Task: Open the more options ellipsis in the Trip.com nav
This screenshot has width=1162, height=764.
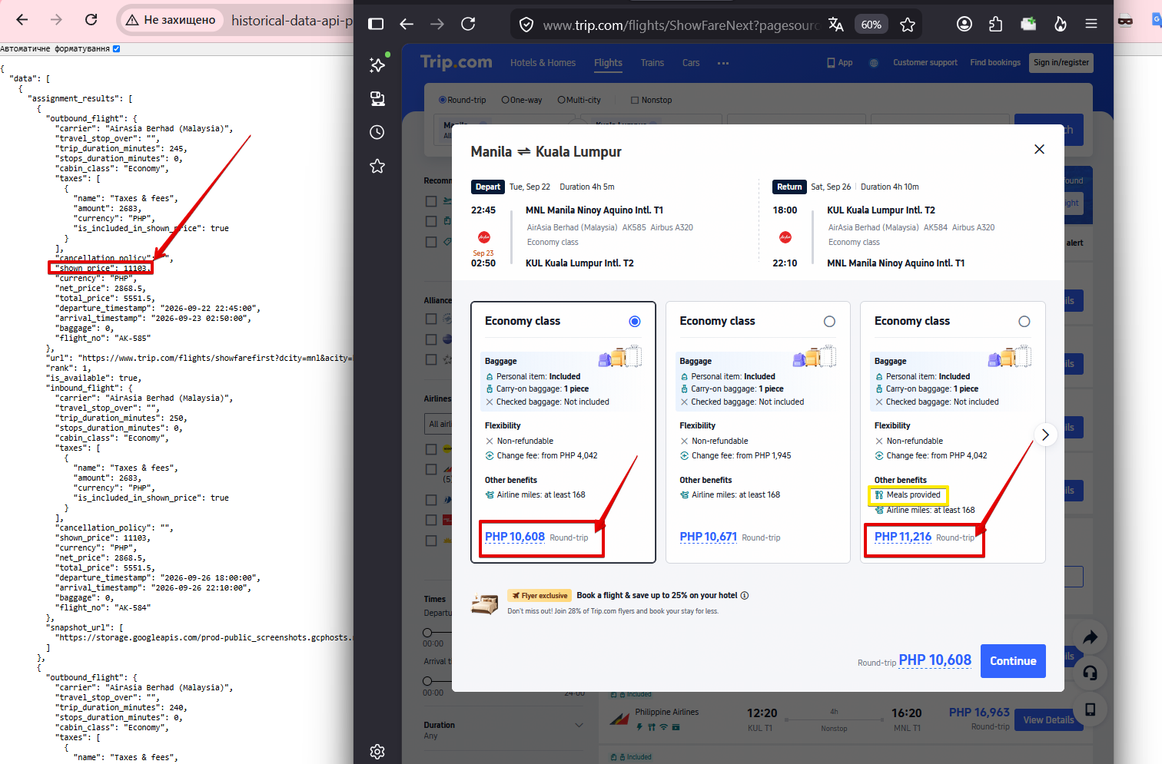Action: [x=723, y=63]
